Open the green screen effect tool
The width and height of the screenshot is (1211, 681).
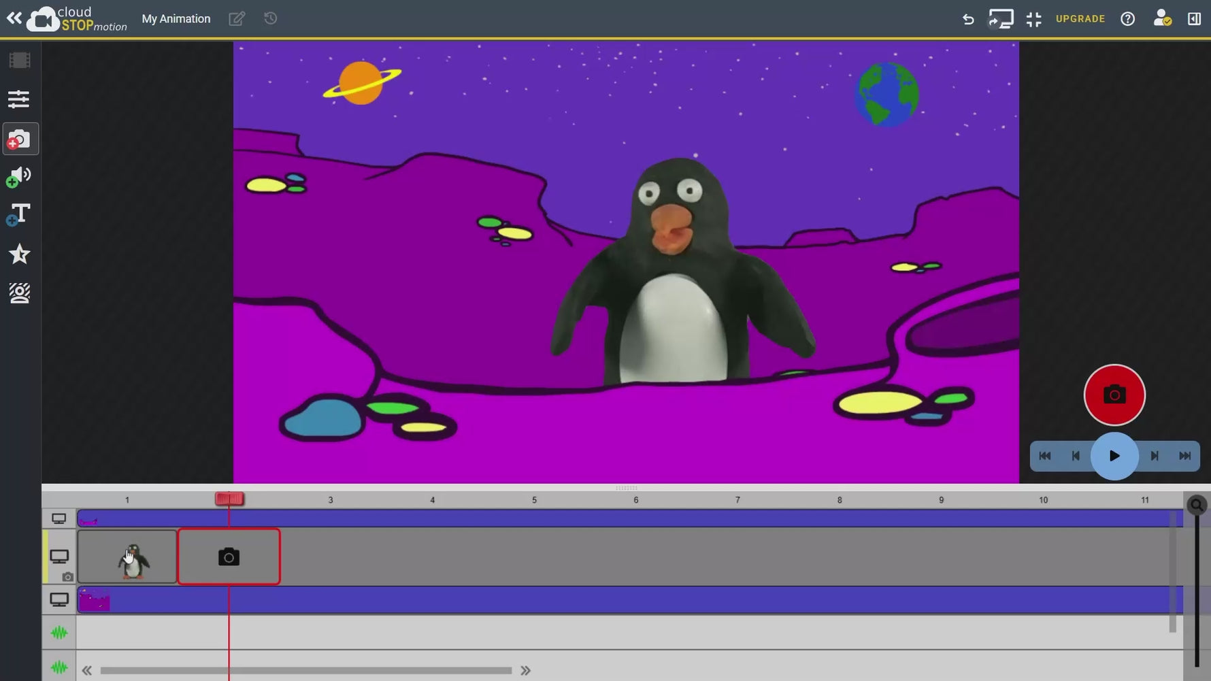[20, 293]
